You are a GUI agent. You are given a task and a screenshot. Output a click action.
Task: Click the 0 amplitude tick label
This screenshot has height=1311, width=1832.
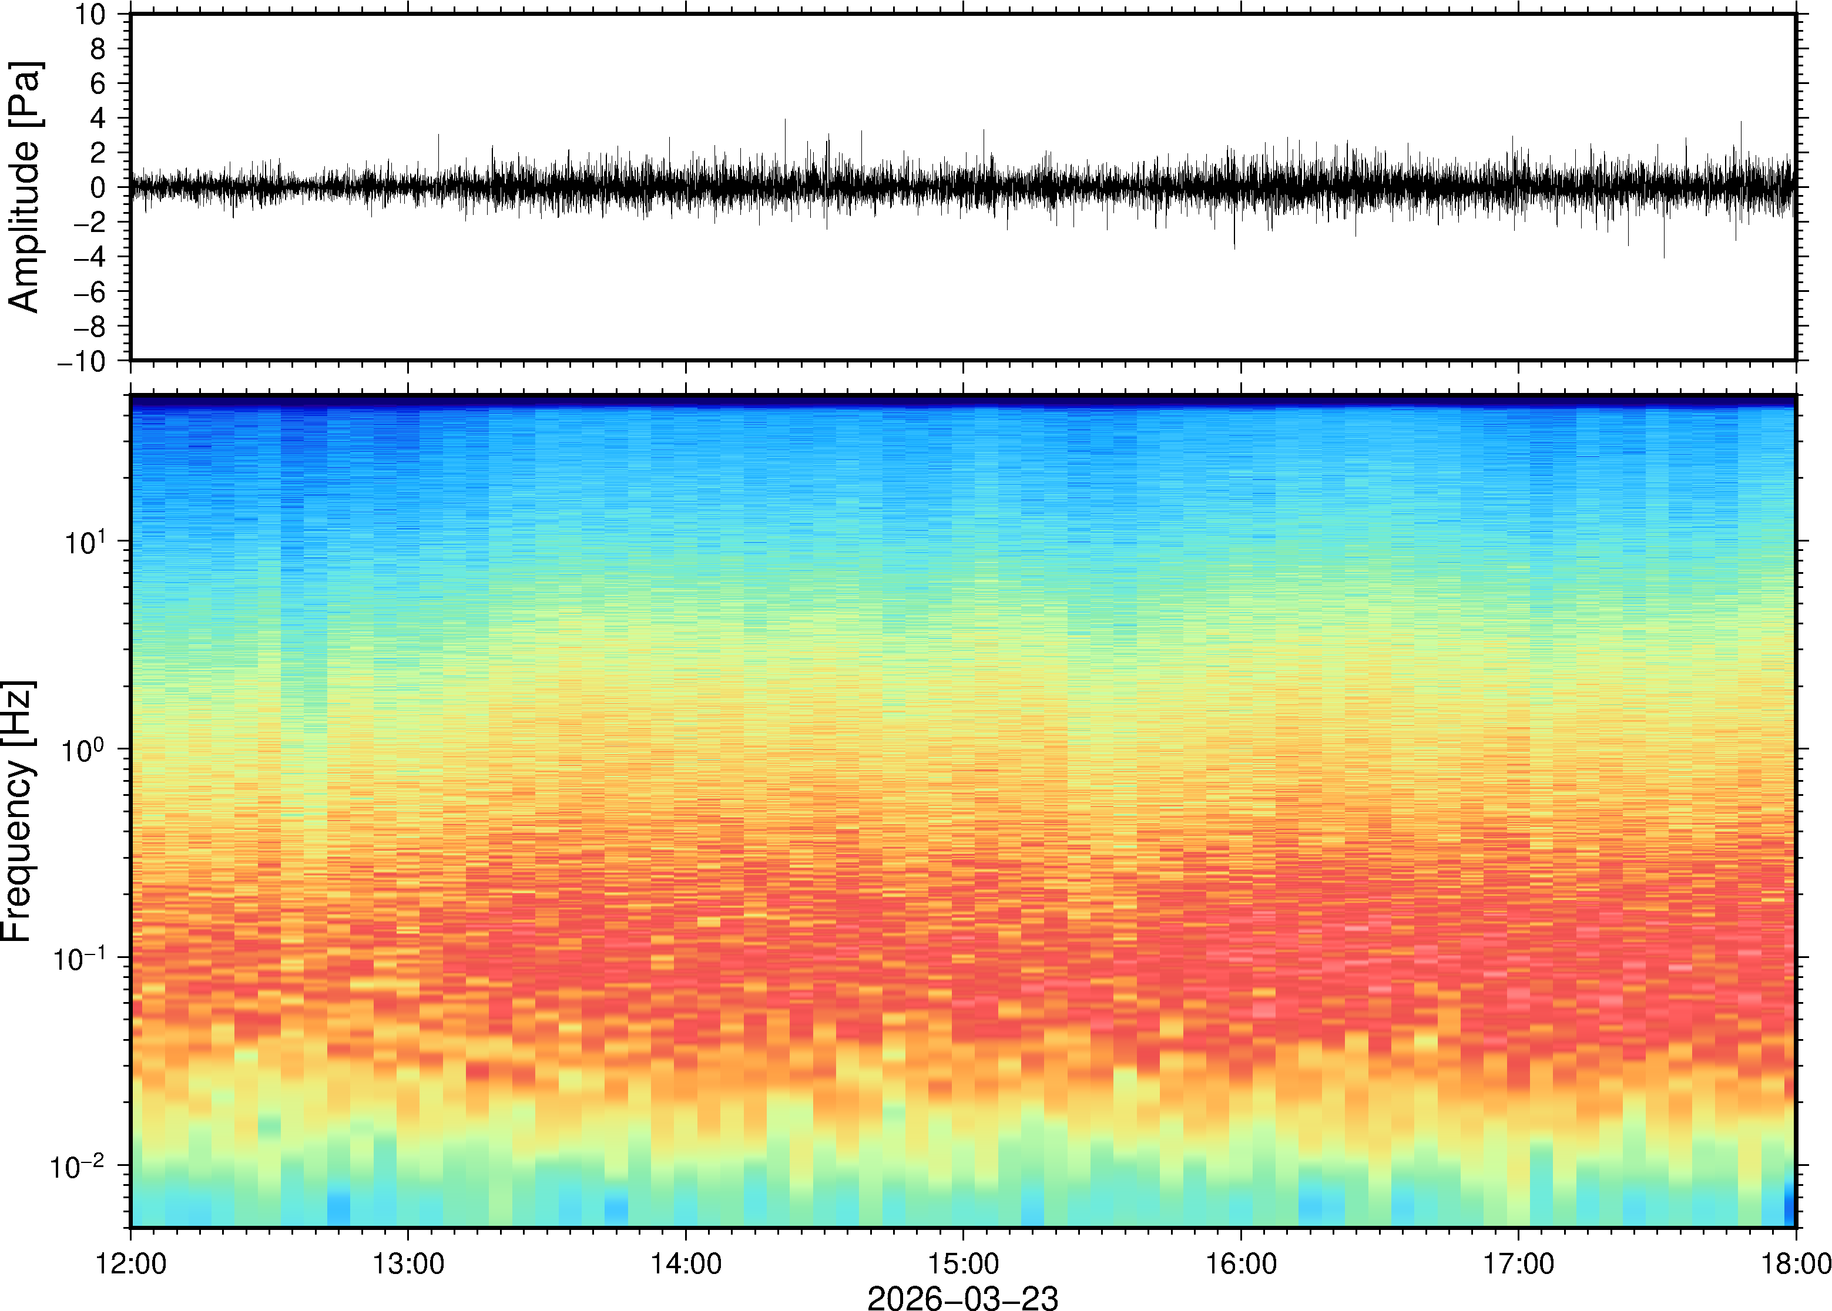coord(98,188)
